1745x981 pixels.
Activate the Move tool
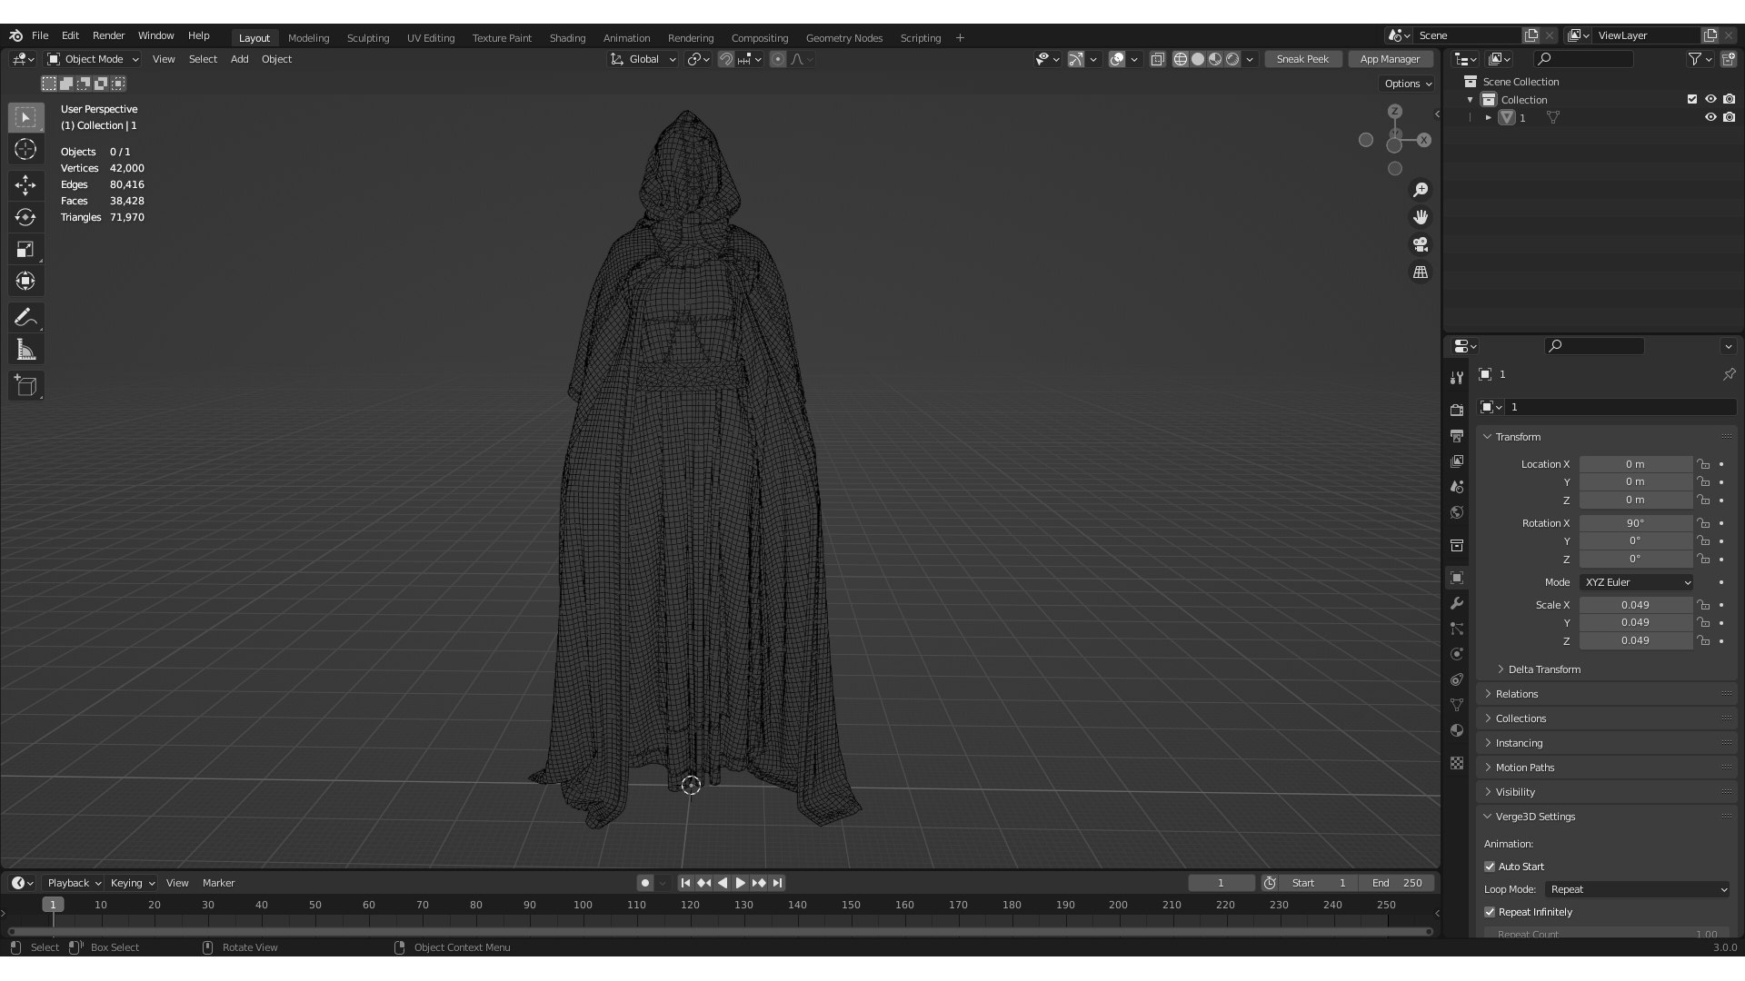click(25, 185)
